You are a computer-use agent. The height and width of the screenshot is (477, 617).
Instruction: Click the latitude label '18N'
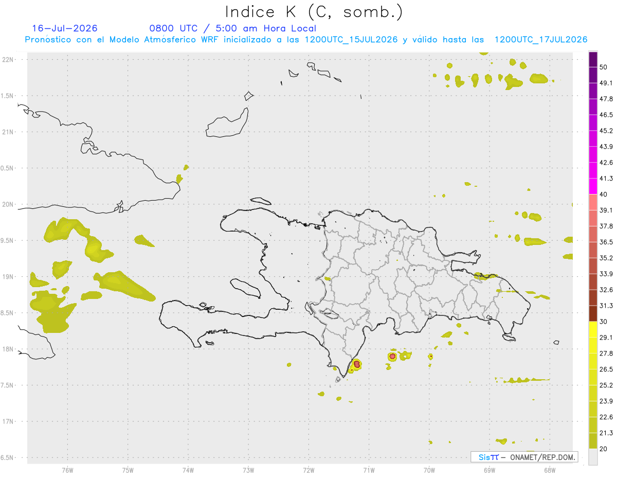7,349
